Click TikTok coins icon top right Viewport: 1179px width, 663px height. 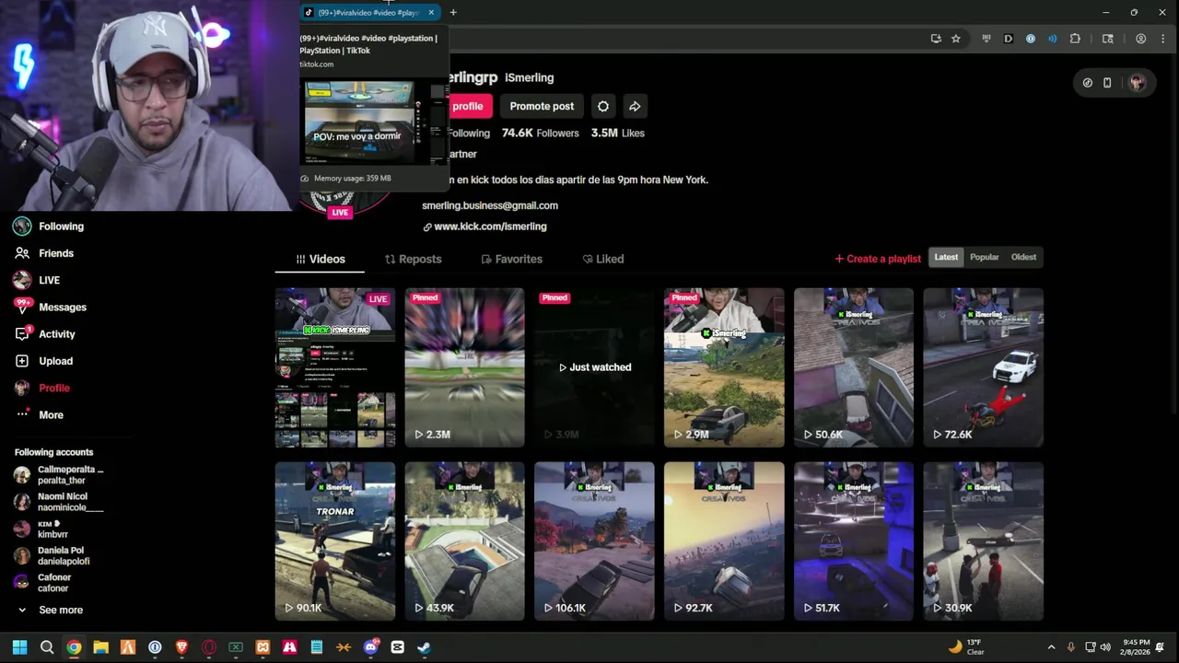tap(1088, 83)
